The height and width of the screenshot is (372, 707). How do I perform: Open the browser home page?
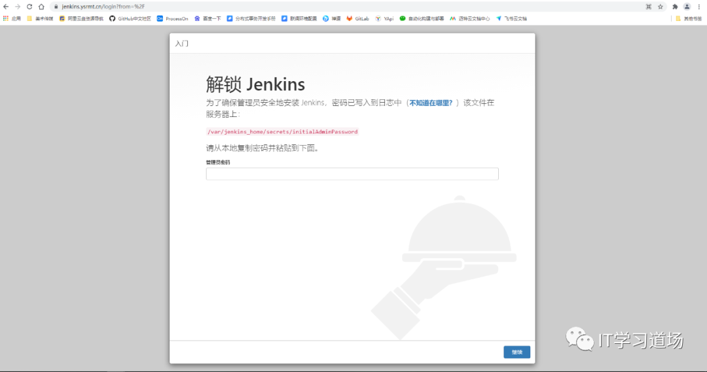[41, 7]
